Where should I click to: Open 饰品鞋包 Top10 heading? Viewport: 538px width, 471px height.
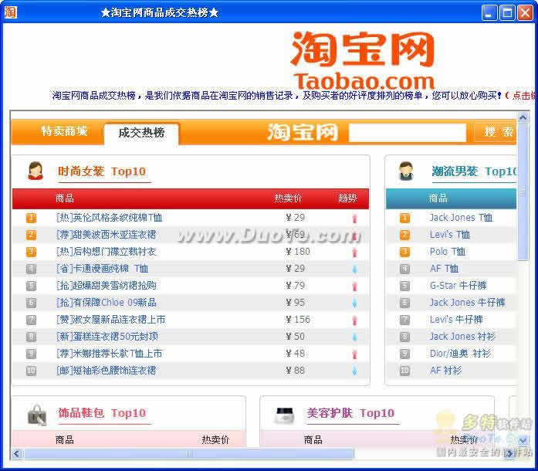point(102,413)
